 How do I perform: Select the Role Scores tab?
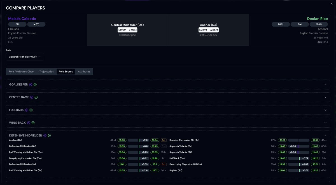[66, 72]
